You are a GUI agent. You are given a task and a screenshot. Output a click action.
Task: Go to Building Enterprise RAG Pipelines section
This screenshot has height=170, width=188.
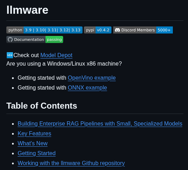click(100, 123)
